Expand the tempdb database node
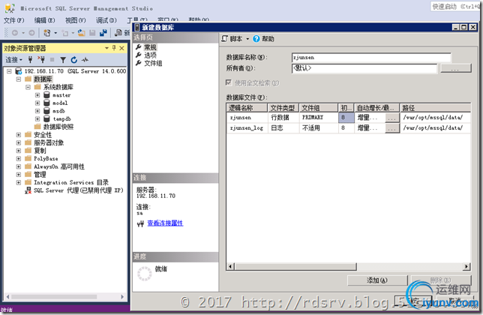Screen dimensions: 483x315 pos(37,118)
